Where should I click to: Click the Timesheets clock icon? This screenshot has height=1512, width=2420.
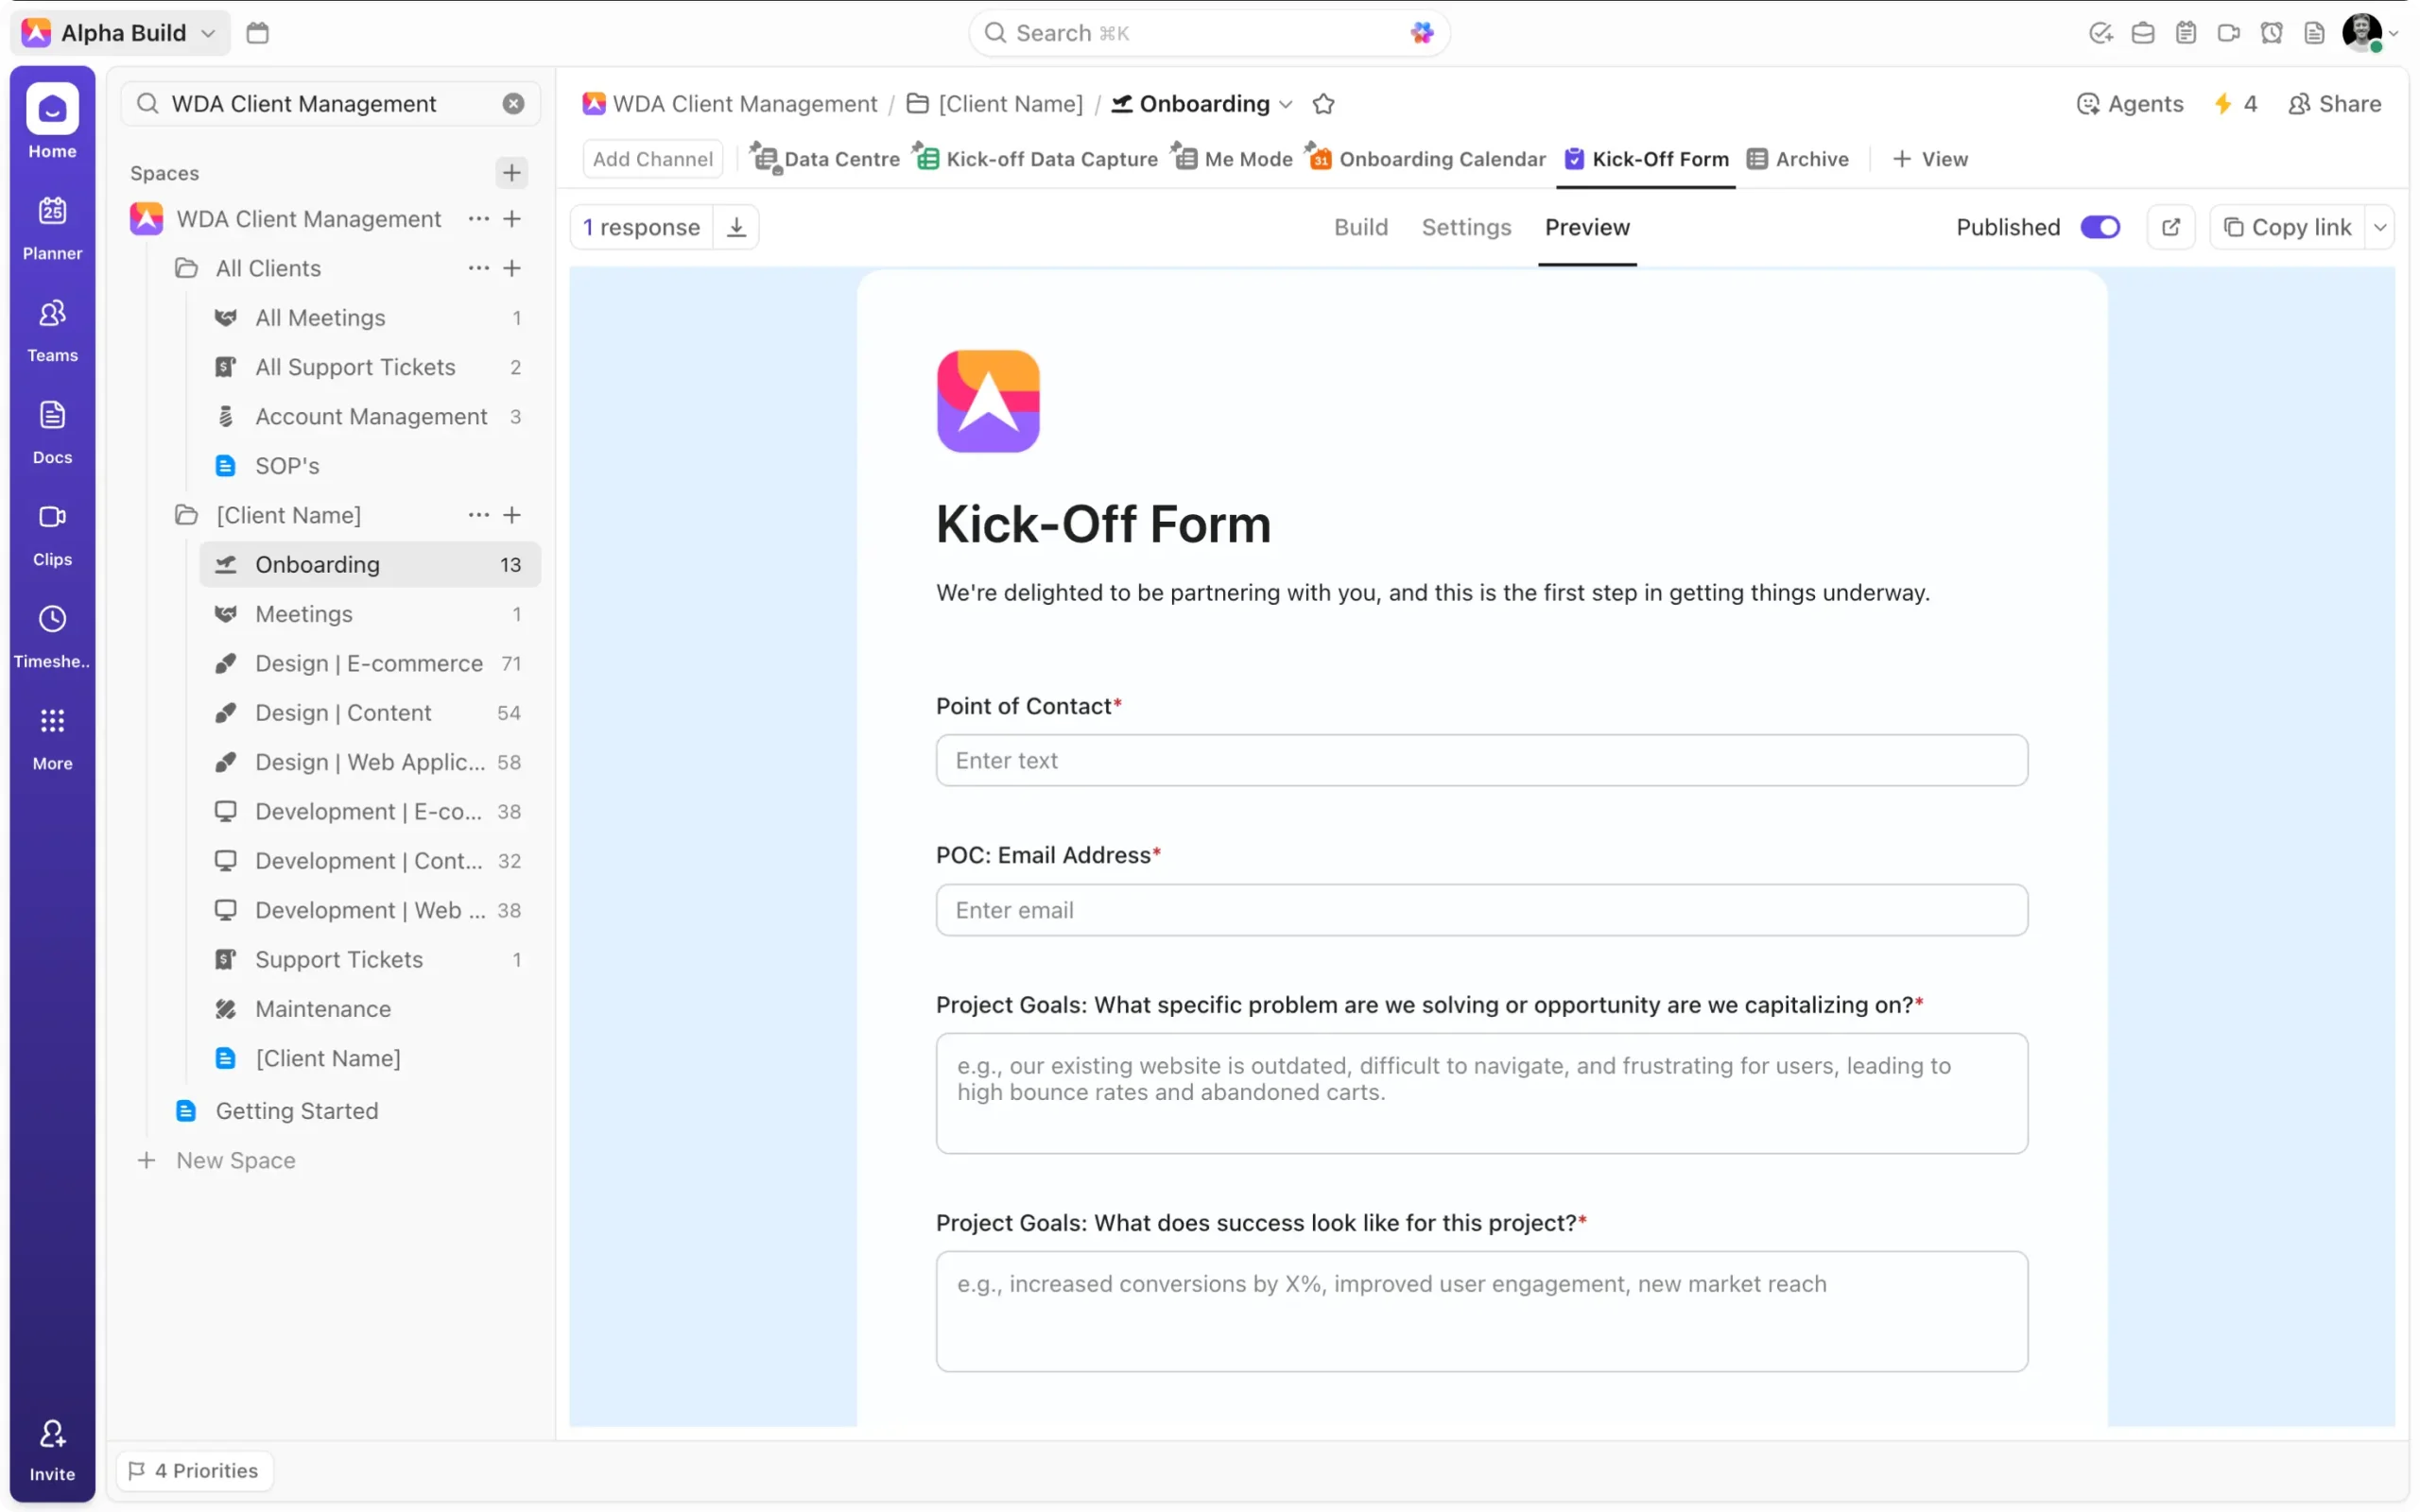52,619
